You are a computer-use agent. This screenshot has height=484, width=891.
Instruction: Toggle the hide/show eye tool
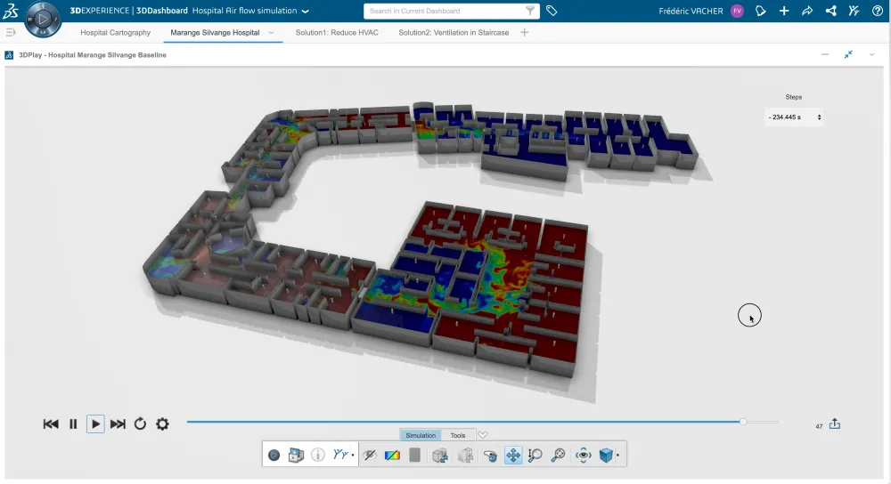[x=369, y=456]
